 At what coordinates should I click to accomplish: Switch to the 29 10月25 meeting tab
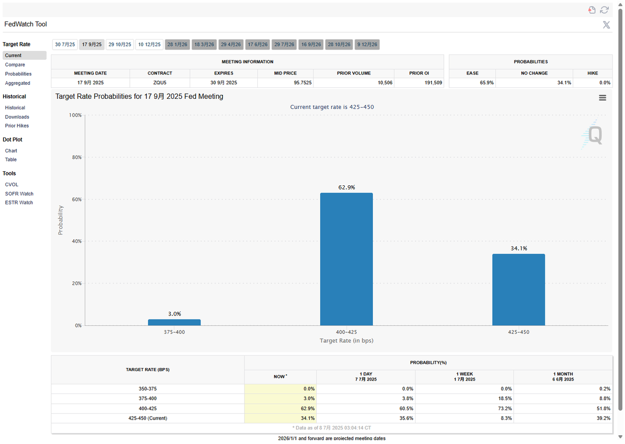pos(120,45)
